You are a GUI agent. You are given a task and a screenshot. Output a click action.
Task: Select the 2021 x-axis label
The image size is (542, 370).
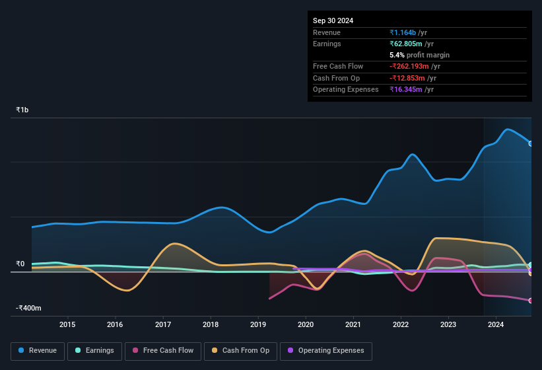[x=353, y=324]
